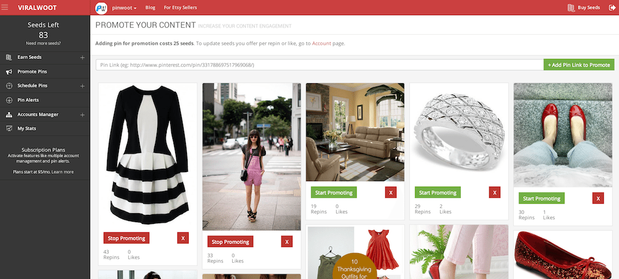Click the Buy Seeds books icon
619x279 pixels.
571,7
